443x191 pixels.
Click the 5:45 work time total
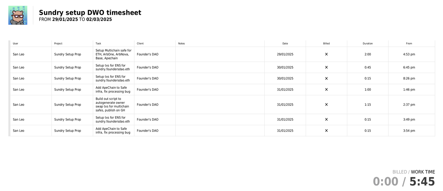click(422, 182)
